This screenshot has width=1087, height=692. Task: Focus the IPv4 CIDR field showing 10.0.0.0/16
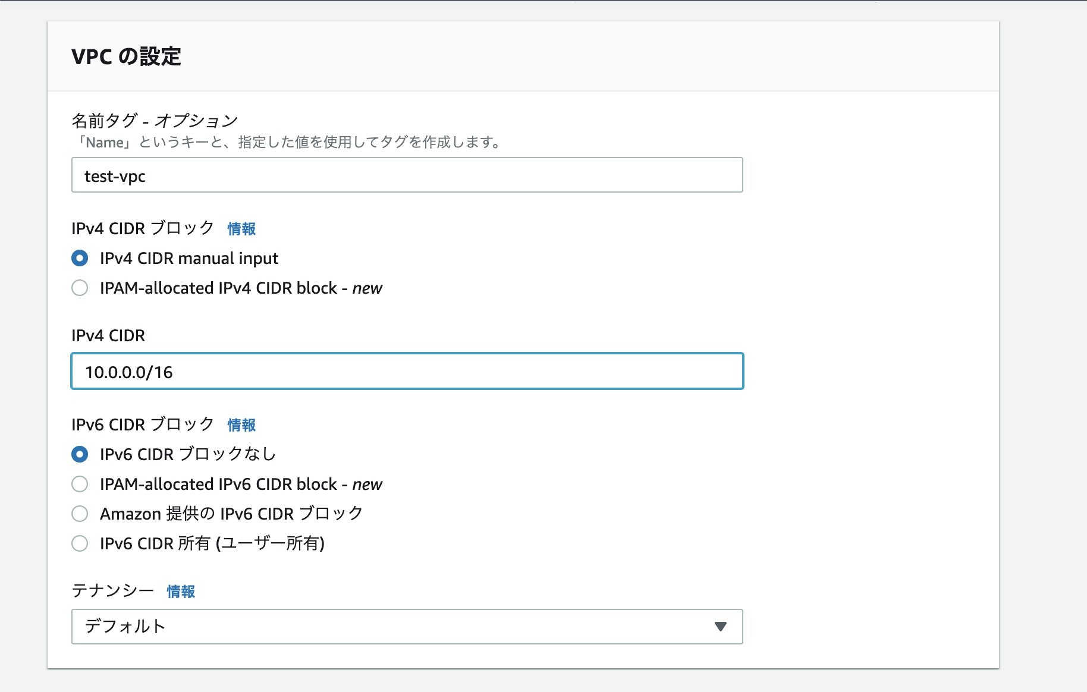(406, 371)
